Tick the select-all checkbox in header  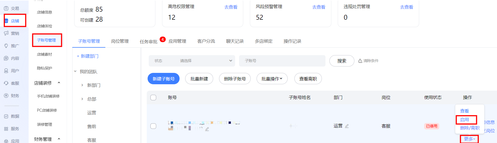(x=153, y=98)
